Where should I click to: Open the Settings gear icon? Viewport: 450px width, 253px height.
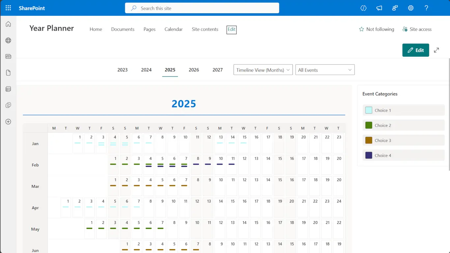coord(410,8)
